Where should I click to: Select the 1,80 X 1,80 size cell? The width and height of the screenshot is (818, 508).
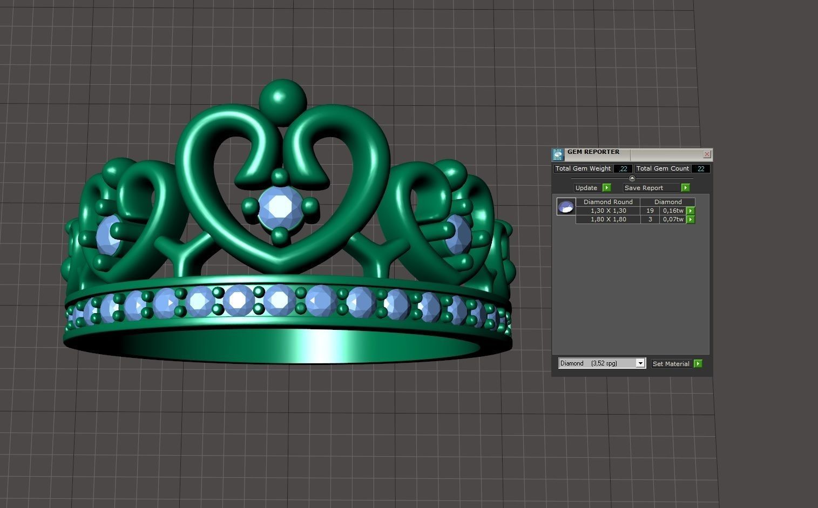pos(608,220)
